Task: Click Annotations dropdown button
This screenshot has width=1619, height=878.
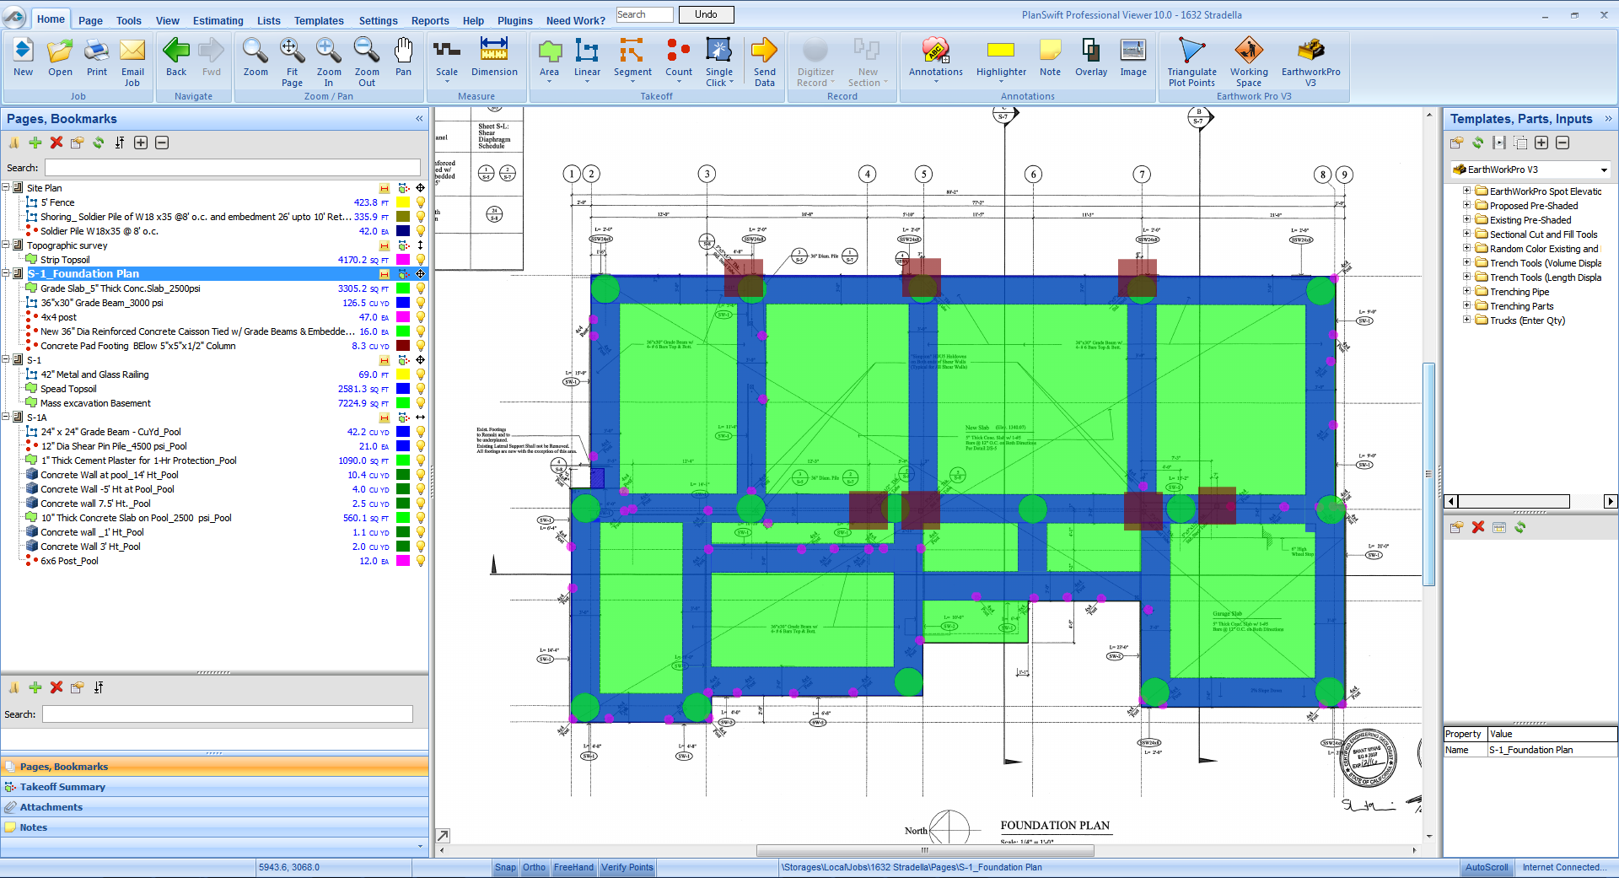Action: [935, 59]
